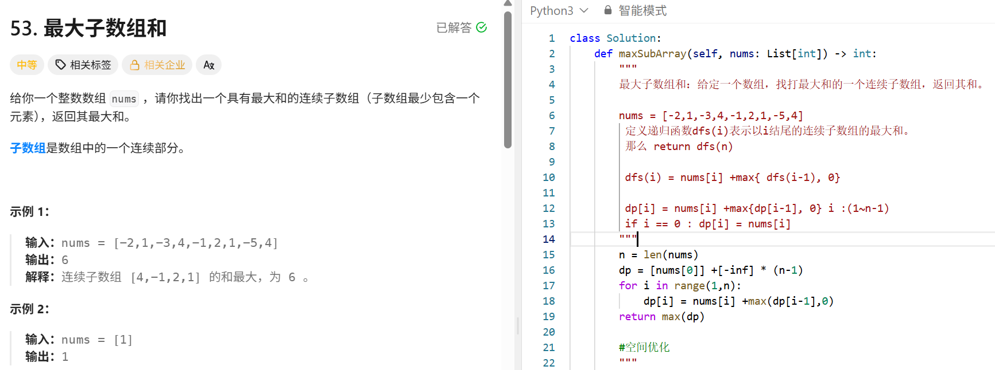The height and width of the screenshot is (370, 995).
Task: Click the 示例 1 heading
Action: 30,211
